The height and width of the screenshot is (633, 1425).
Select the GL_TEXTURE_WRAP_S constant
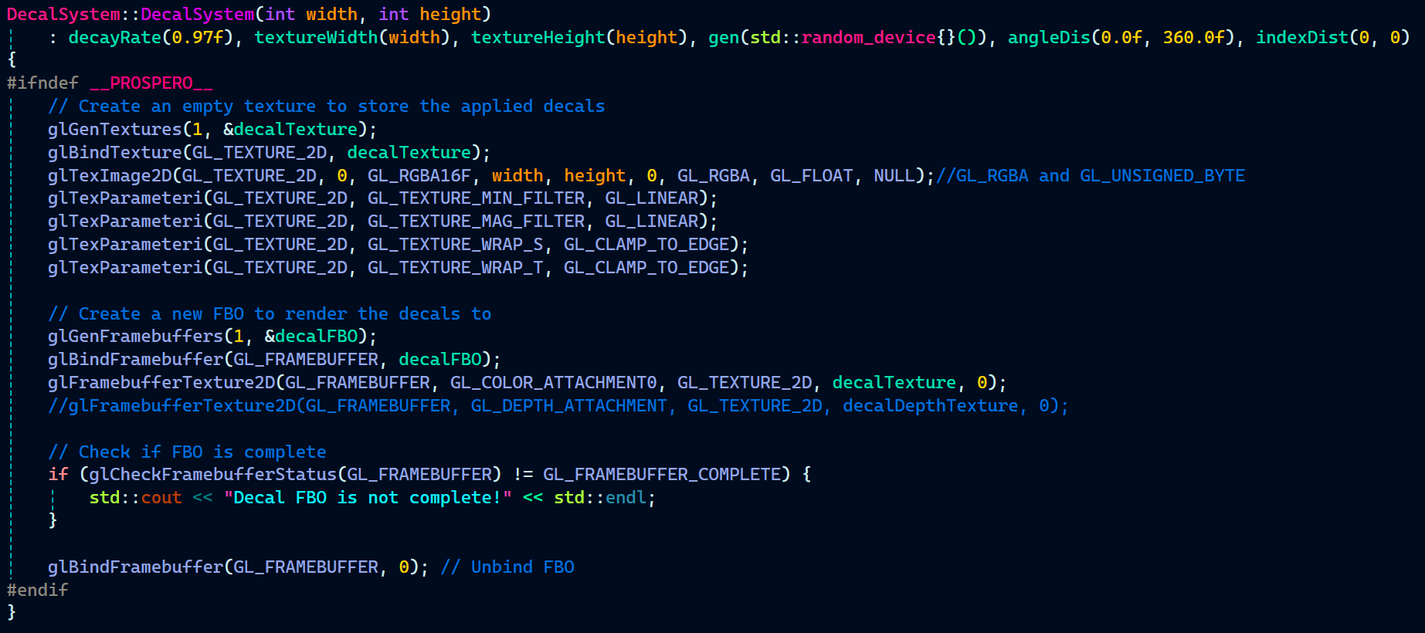[x=455, y=245]
